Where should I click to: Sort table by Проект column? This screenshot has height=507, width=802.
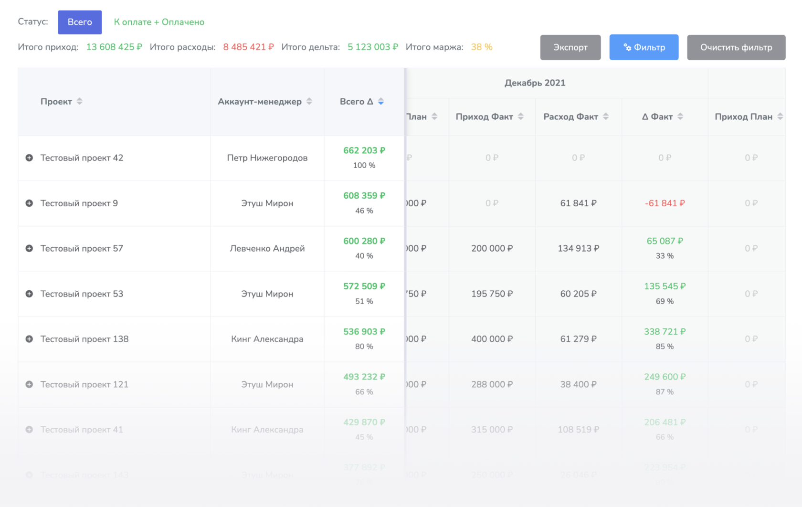[x=79, y=101]
